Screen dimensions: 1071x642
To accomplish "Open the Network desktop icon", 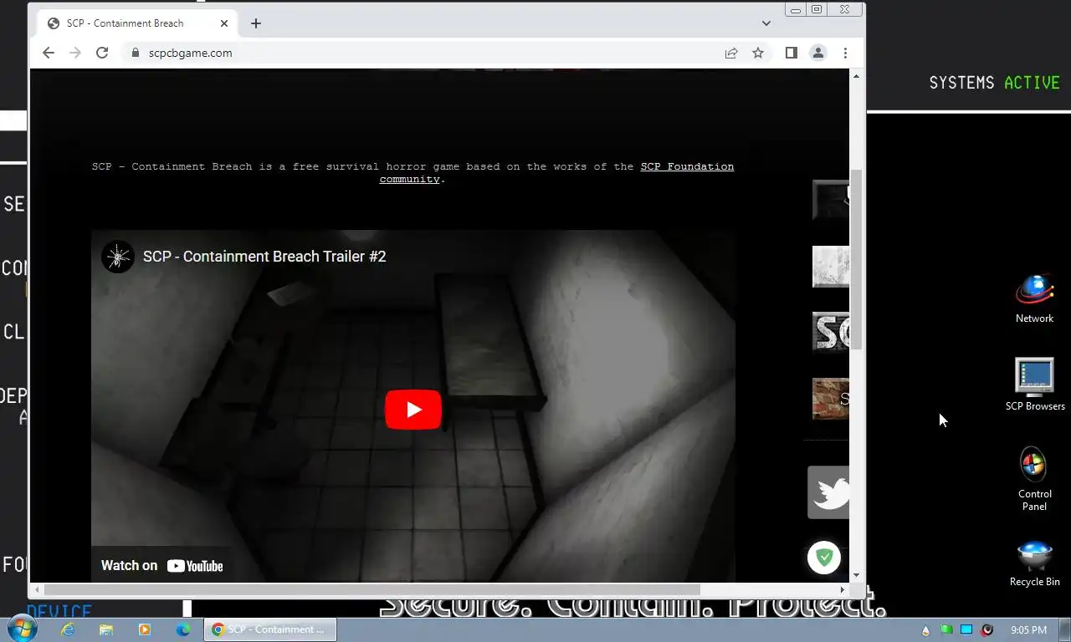I will 1035,298.
